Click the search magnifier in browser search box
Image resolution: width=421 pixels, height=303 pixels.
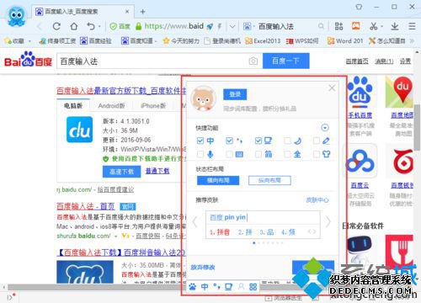(x=321, y=26)
